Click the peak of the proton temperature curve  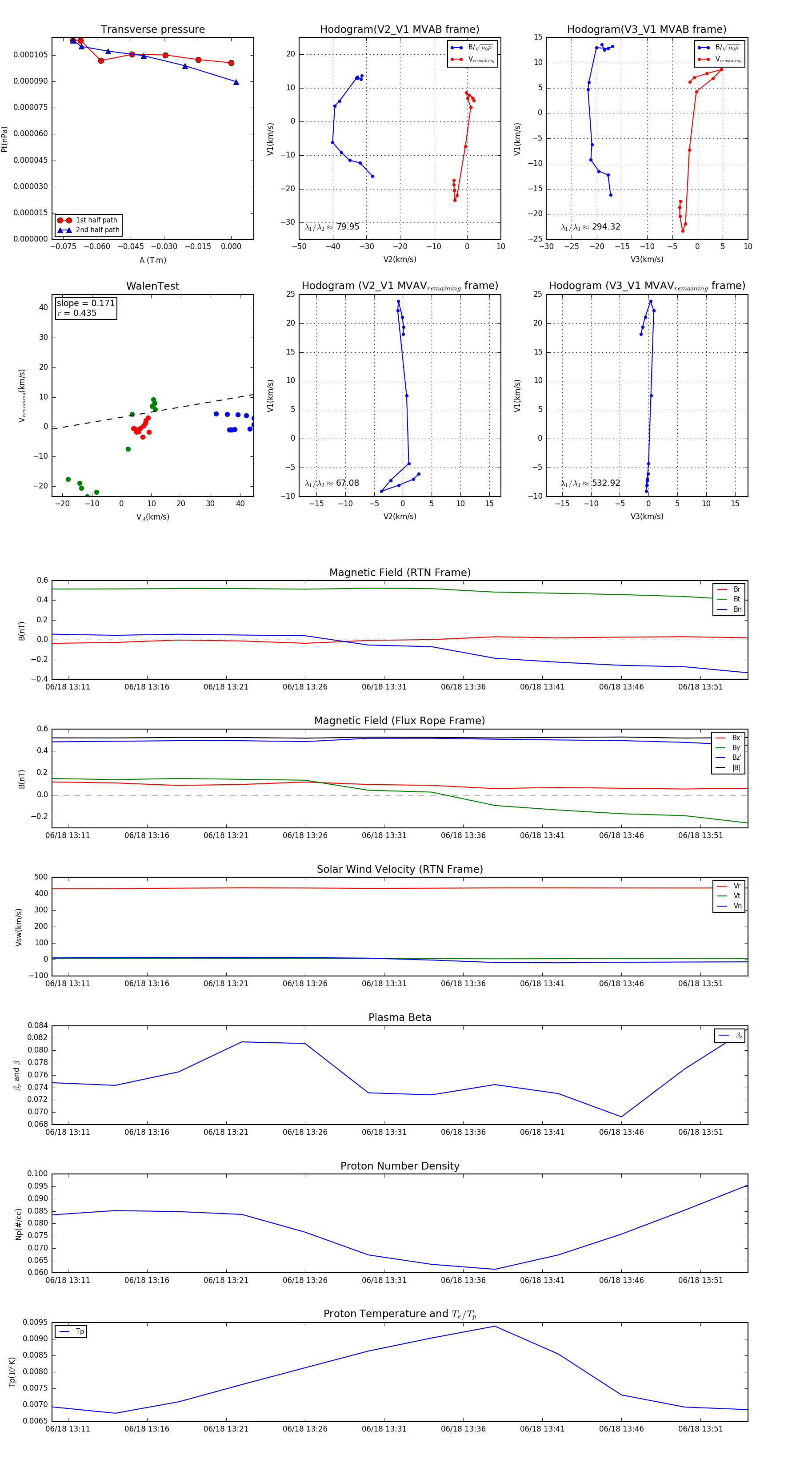(x=494, y=1326)
